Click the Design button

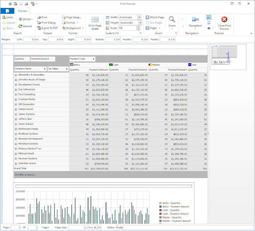(25, 19)
